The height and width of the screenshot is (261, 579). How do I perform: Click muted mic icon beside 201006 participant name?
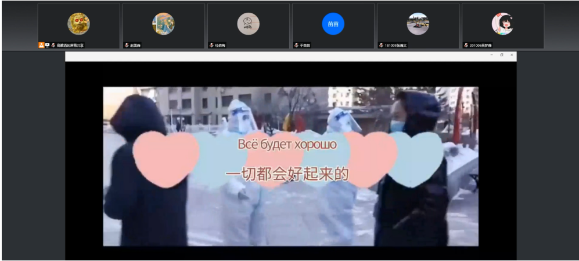[466, 45]
